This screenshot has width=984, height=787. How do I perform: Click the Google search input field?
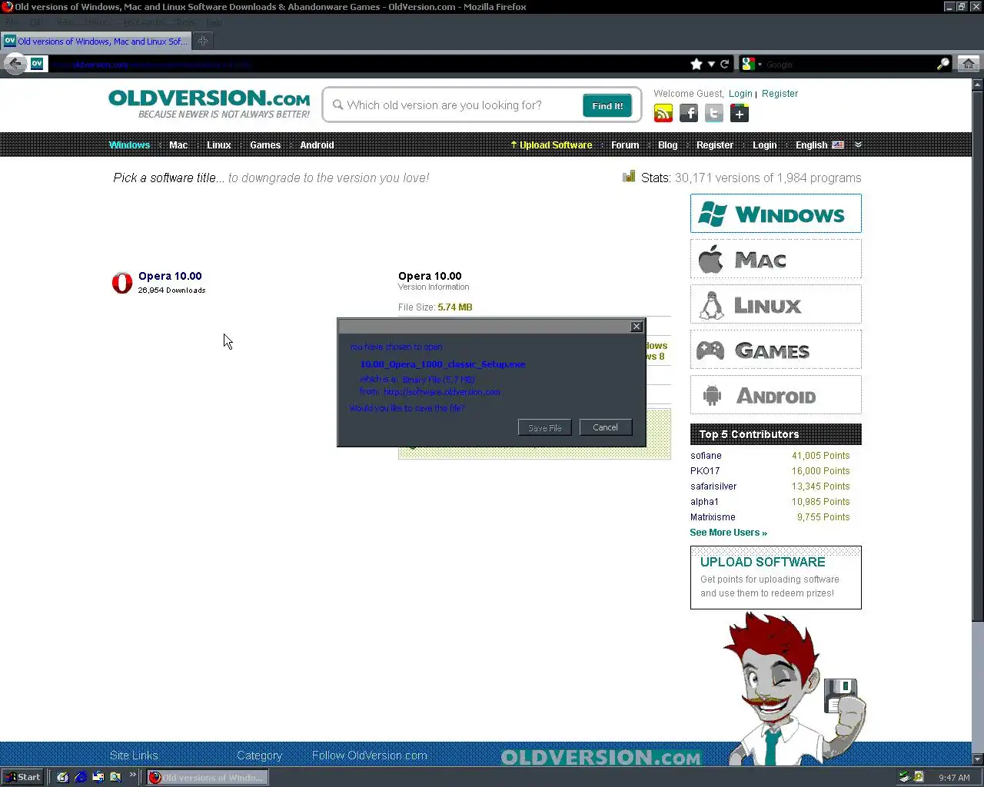849,65
